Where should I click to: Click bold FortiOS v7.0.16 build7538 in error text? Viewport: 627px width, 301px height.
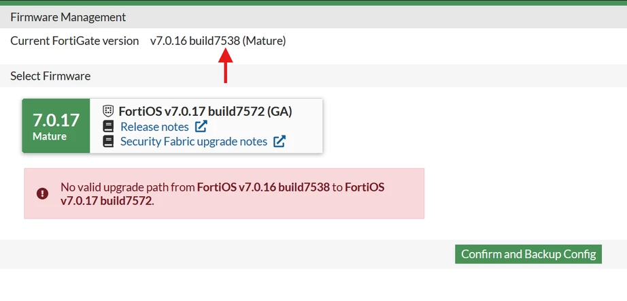263,187
